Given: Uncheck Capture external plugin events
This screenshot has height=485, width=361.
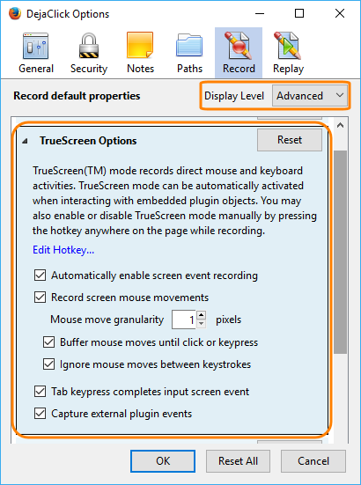Looking at the screenshot, I should (40, 413).
